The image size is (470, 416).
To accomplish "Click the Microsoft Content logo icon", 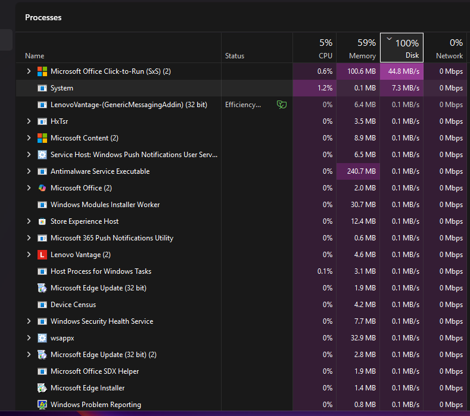I will coord(42,138).
